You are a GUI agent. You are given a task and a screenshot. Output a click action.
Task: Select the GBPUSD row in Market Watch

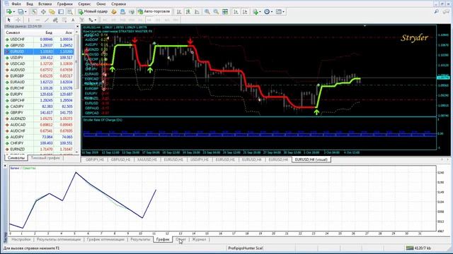pos(39,45)
